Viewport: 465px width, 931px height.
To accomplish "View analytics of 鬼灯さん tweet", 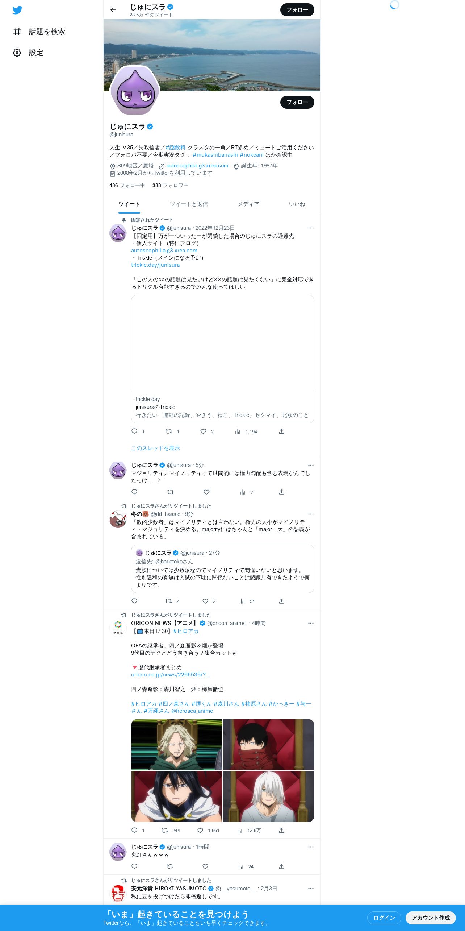I will click(241, 866).
